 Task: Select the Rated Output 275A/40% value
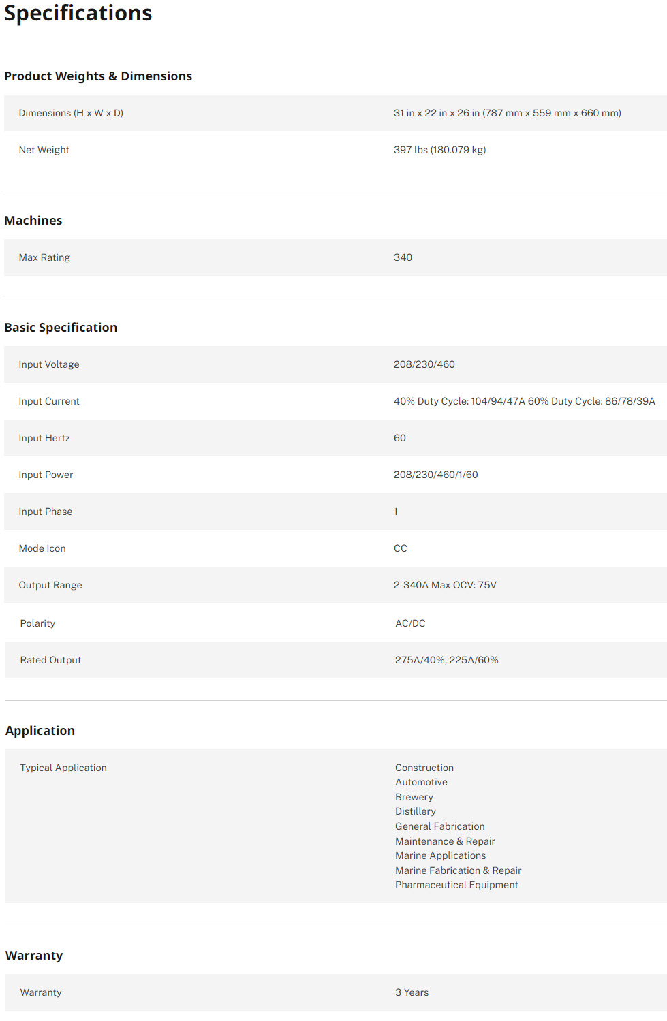446,660
